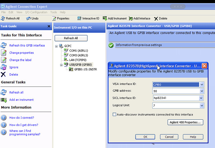Click the USB/GPIB (GPIB0) interface icon

pos(66,64)
